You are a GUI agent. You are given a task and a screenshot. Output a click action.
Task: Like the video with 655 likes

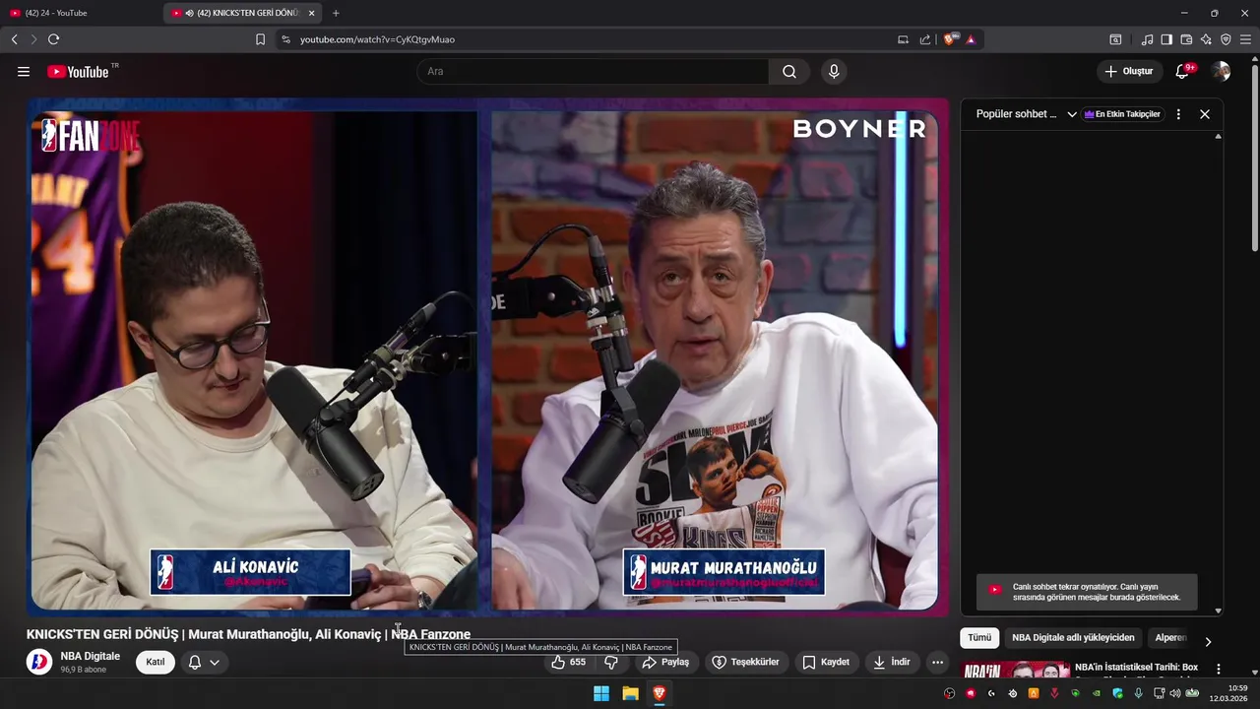568,662
